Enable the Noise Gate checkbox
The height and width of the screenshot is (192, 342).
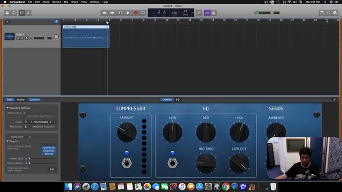[x=26, y=137]
